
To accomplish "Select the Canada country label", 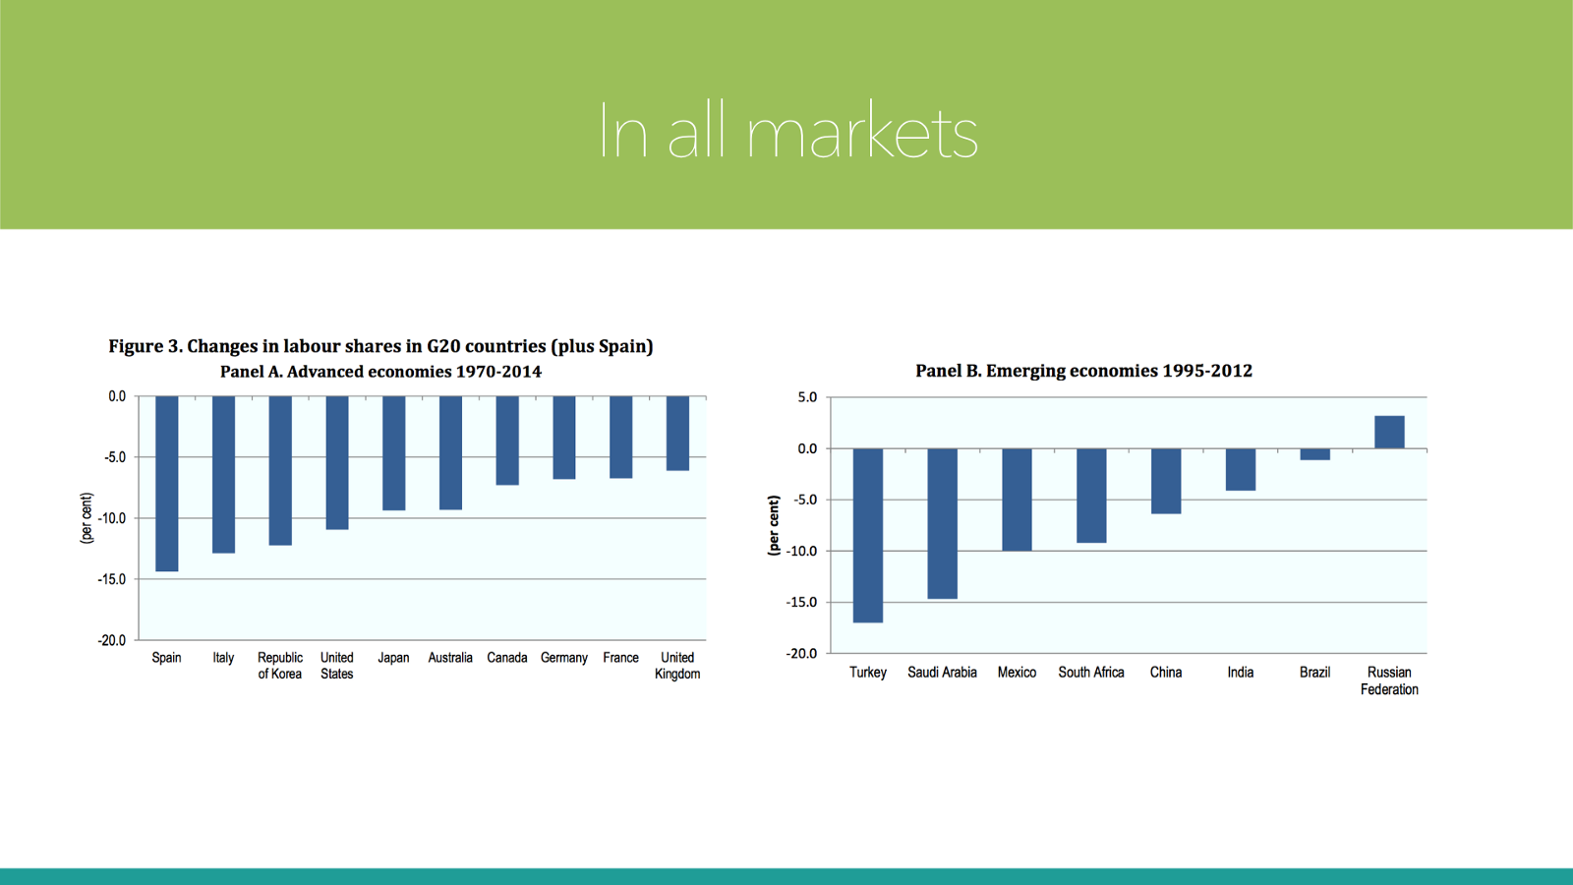I will (507, 658).
